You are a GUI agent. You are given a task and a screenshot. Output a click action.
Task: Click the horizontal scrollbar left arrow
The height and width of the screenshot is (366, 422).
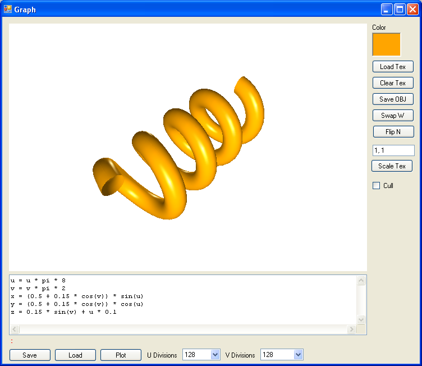15,330
